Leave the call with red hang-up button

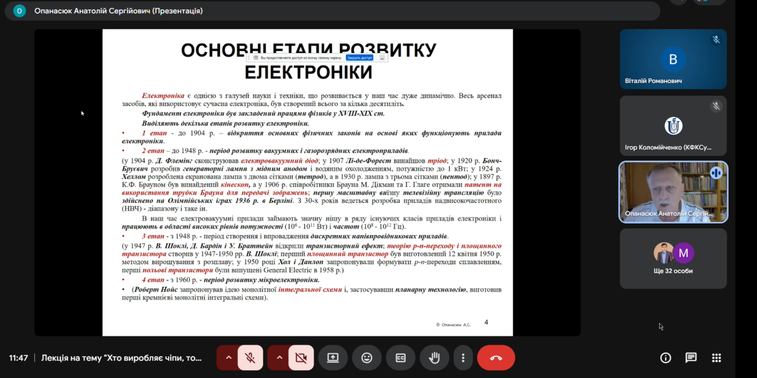point(496,358)
